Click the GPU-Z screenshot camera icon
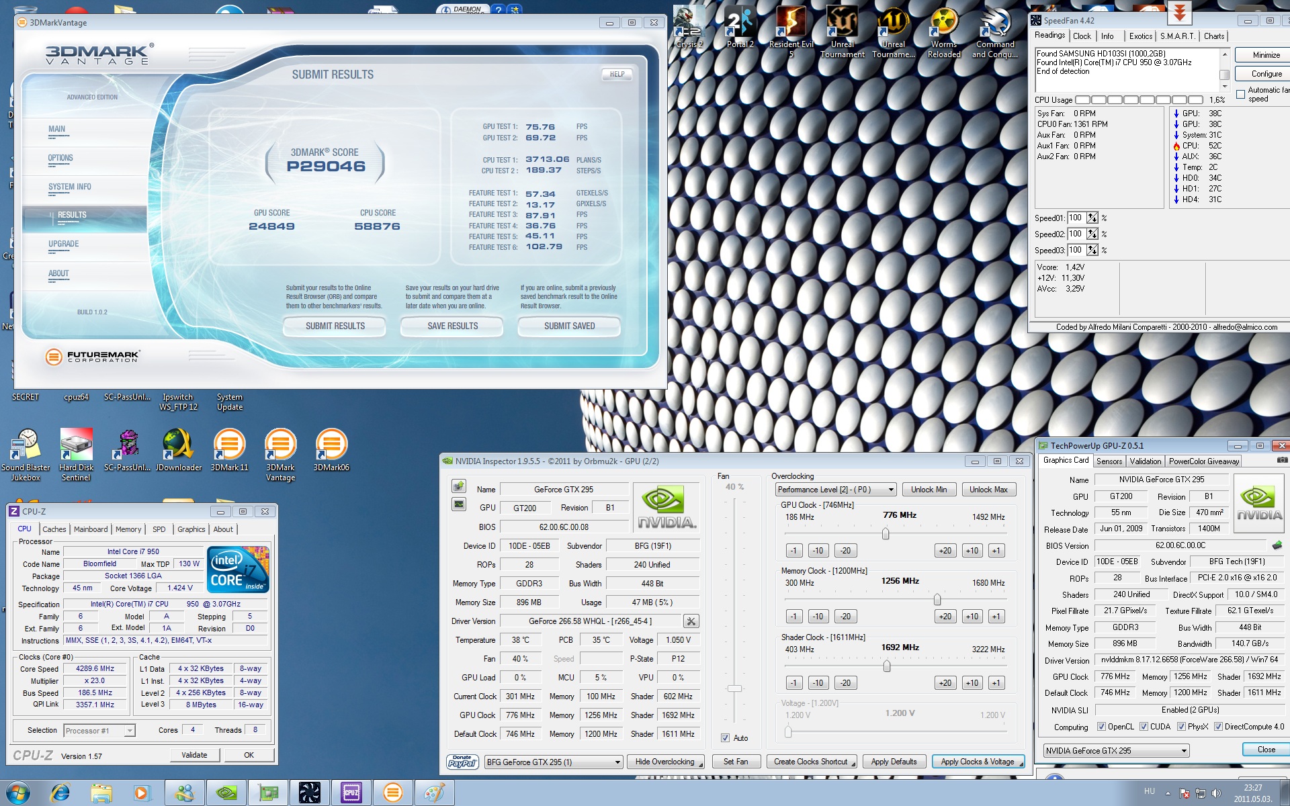Viewport: 1290px width, 806px height. [1282, 461]
